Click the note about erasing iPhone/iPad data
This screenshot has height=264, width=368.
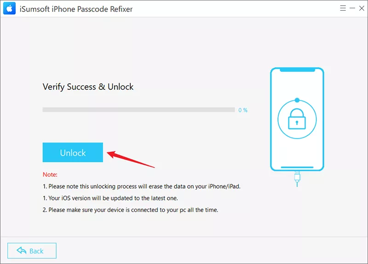pyautogui.click(x=142, y=186)
